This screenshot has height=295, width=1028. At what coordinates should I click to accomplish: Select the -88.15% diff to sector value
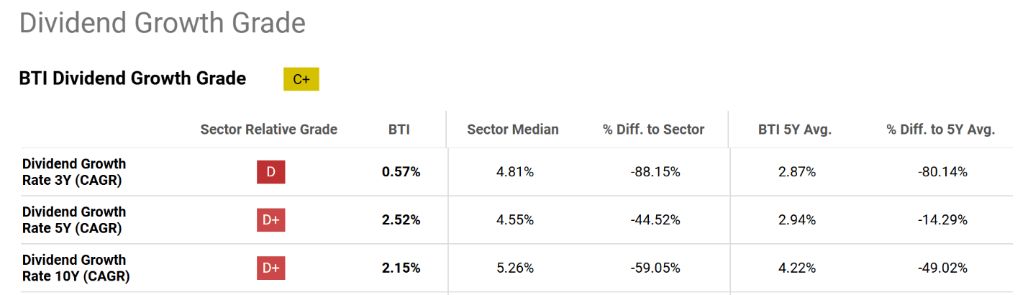654,172
